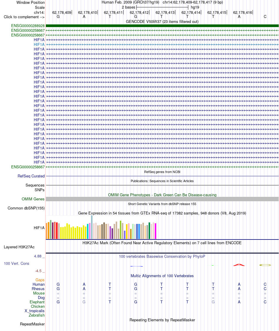This screenshot has height=331, width=279.
Task: Open 'Short Genetic Variants from dbSNP release 155' title
Action: pyautogui.click(x=162, y=204)
